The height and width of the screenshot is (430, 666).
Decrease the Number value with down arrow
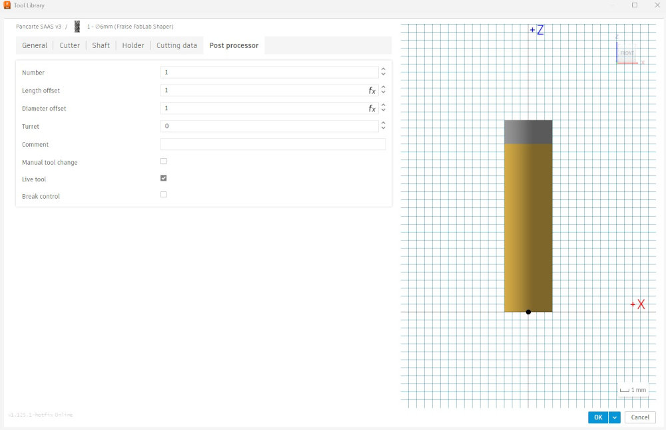[383, 75]
